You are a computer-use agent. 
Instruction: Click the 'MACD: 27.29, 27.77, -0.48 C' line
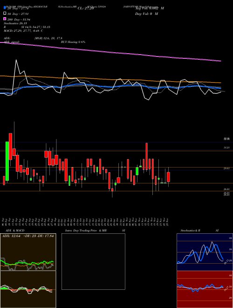23,31
